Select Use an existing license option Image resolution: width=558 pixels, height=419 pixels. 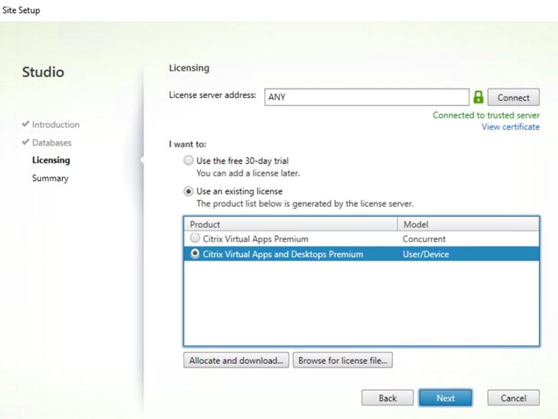click(x=188, y=191)
